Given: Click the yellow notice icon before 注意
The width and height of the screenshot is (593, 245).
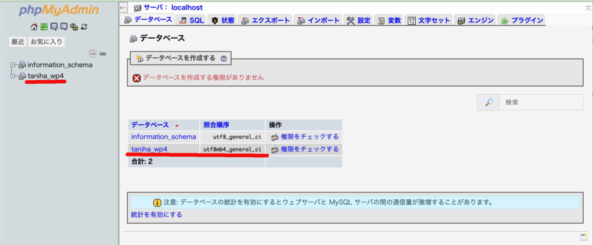Looking at the screenshot, I should (158, 202).
